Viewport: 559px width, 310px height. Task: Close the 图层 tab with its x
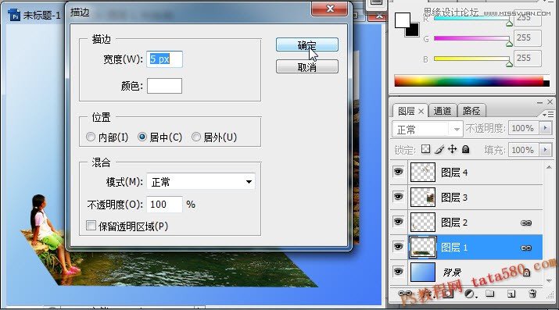[x=421, y=112]
